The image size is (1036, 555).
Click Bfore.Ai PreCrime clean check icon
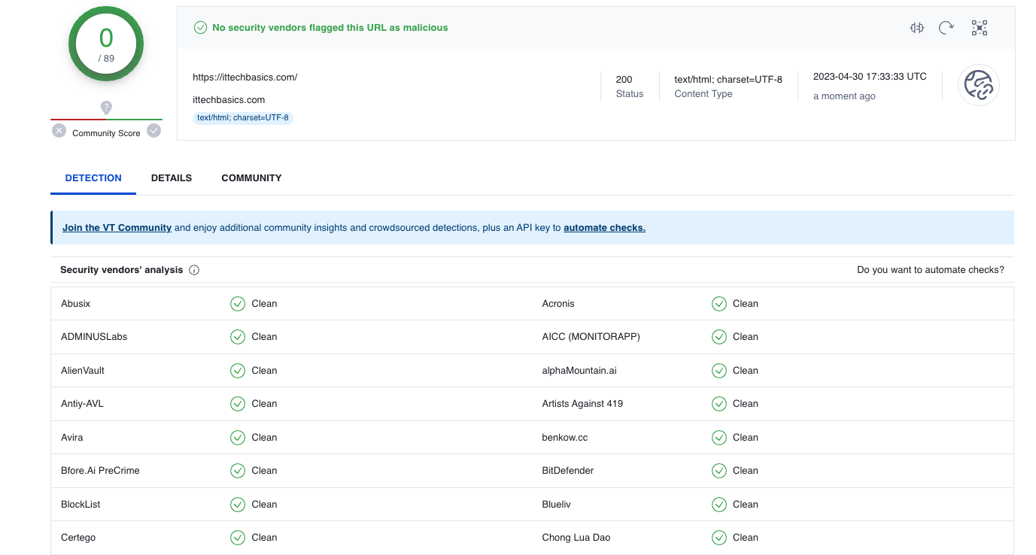[x=238, y=471]
